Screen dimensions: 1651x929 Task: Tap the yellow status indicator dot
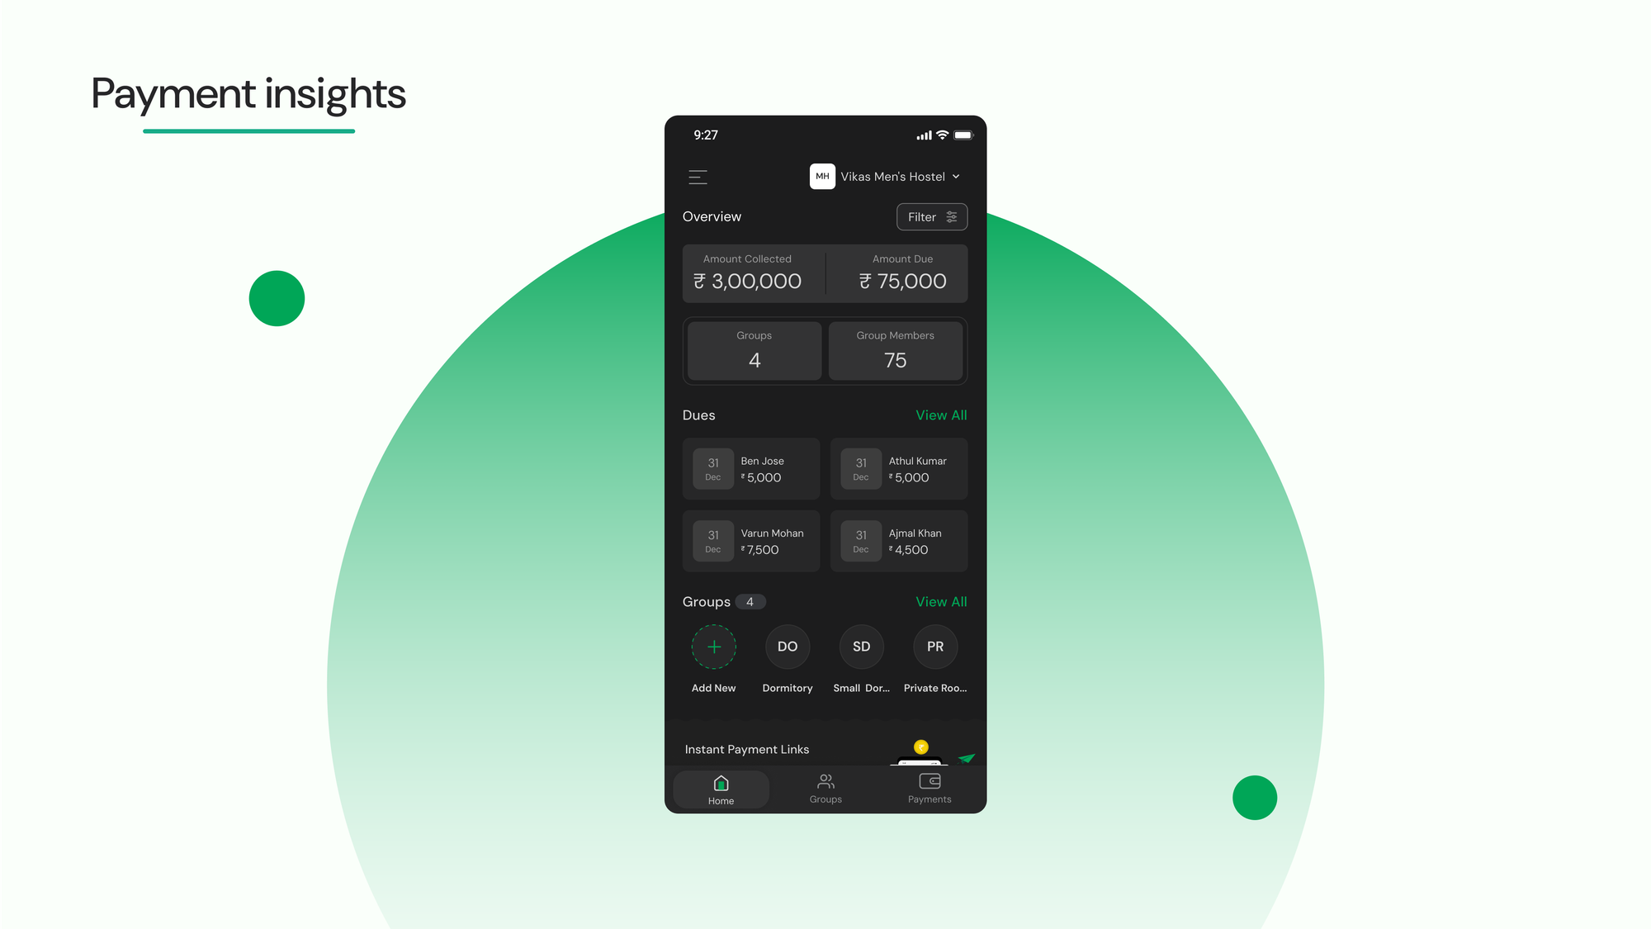tap(920, 747)
